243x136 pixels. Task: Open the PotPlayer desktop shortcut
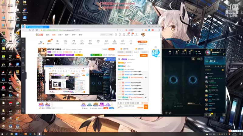click(3, 49)
